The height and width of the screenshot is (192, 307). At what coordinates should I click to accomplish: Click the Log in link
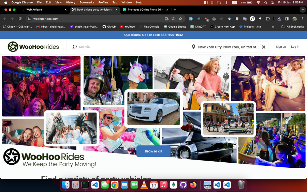(295, 47)
